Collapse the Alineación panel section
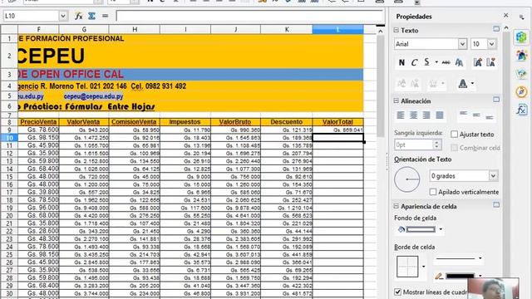The height and width of the screenshot is (299, 532). pos(396,100)
